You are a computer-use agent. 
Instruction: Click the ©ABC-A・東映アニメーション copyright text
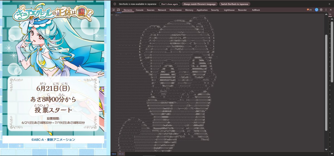[53, 139]
